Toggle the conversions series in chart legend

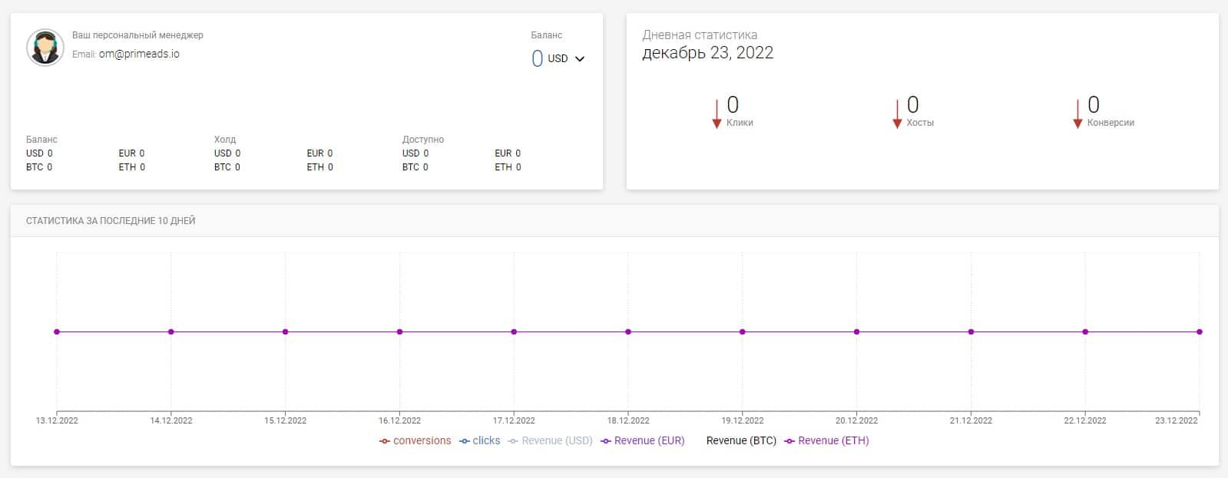click(415, 440)
